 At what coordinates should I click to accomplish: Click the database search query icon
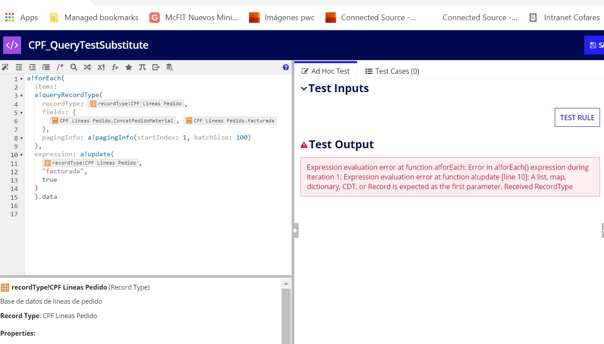coord(169,67)
